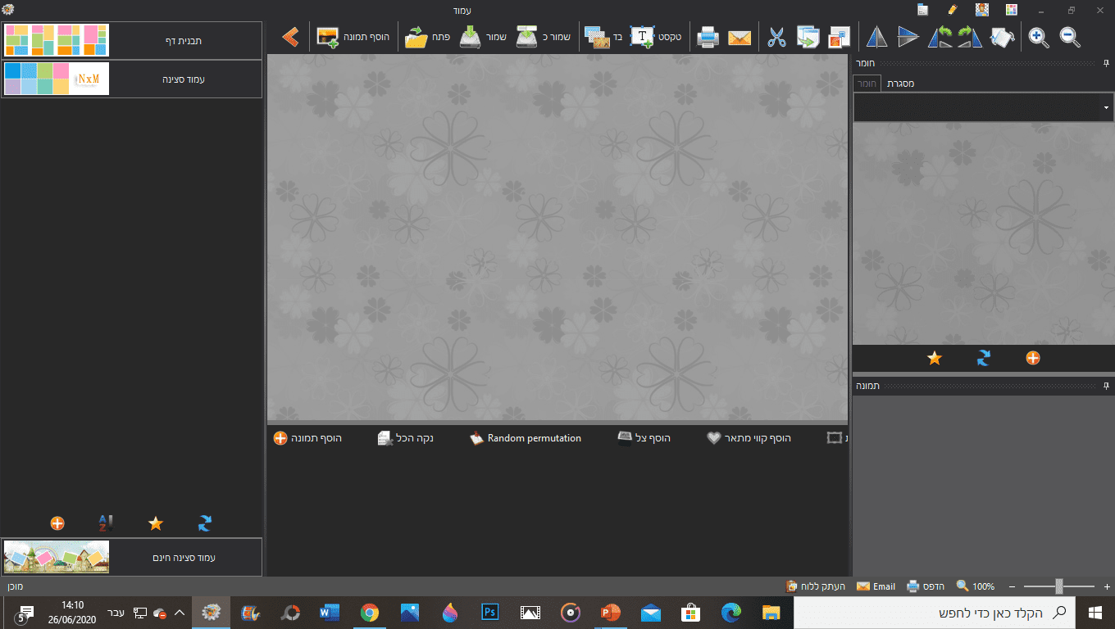
Task: Click the בד canvas button in the toolbar
Action: (603, 37)
